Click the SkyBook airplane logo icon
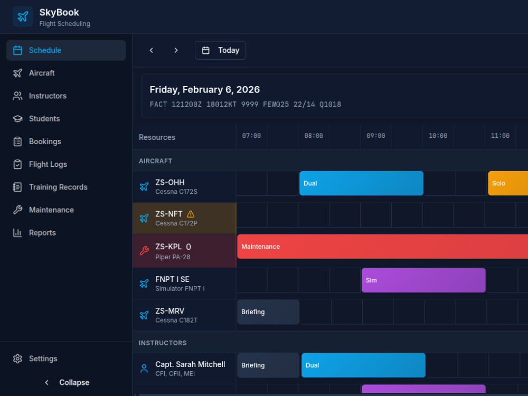The width and height of the screenshot is (528, 396). [x=23, y=16]
